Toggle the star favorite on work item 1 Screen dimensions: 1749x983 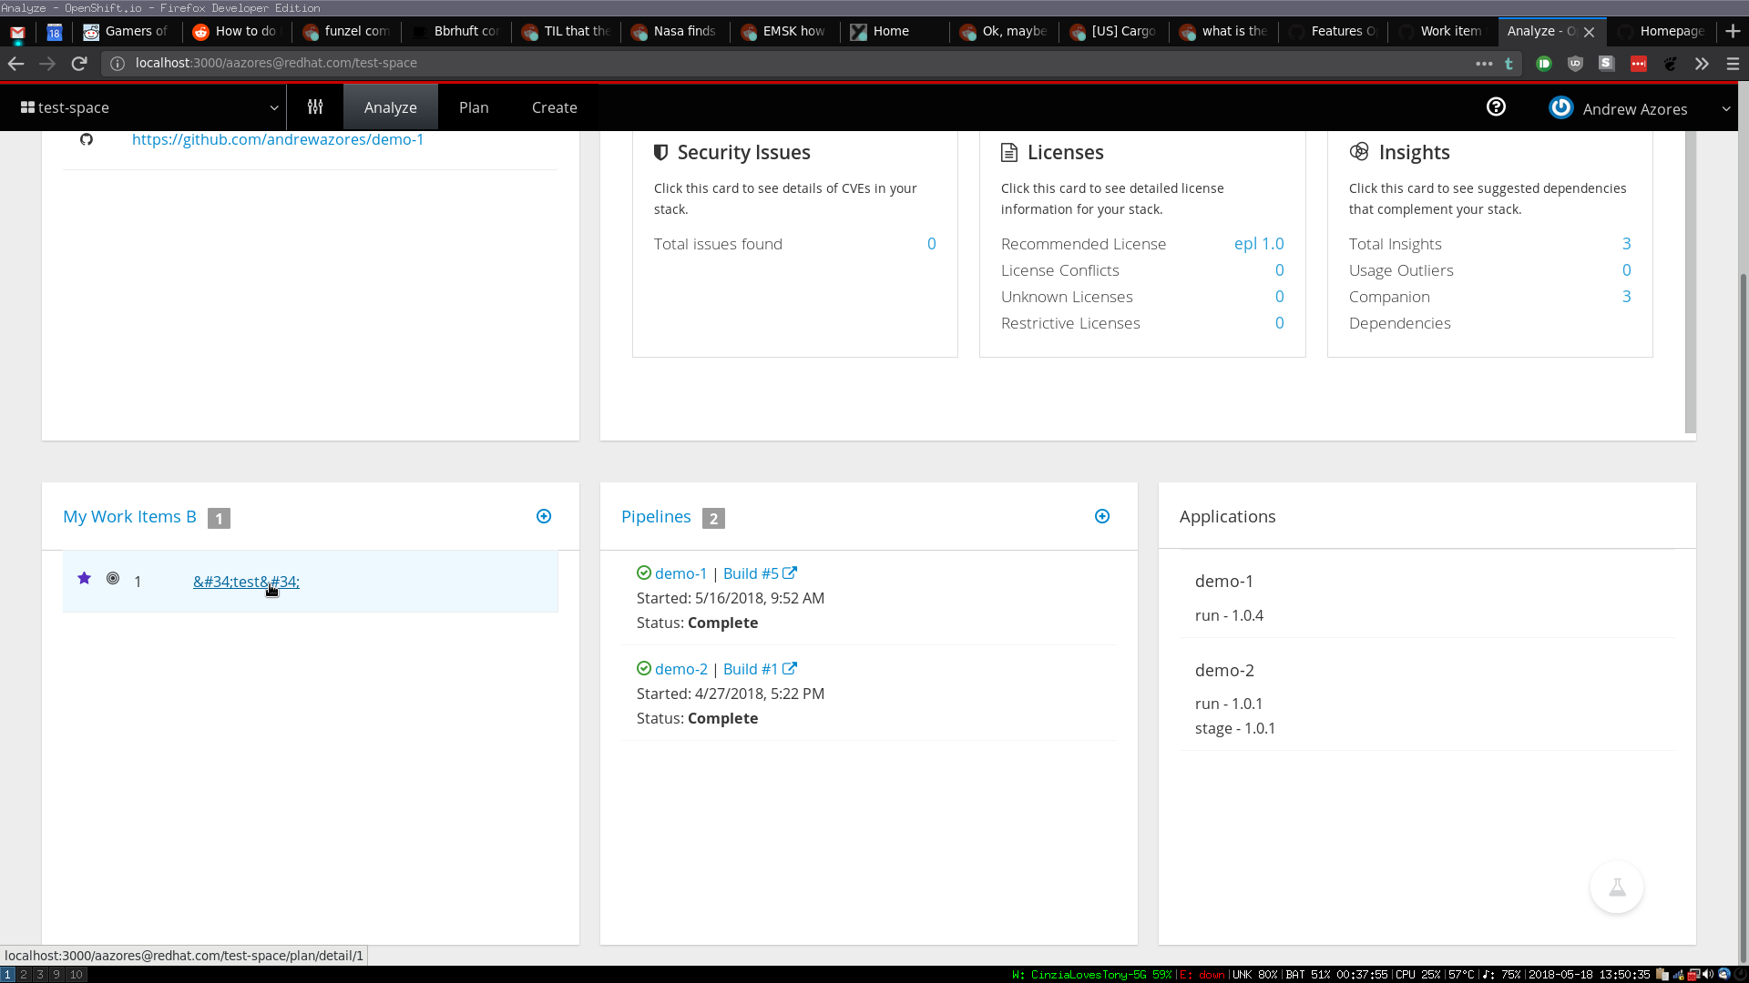(x=84, y=578)
